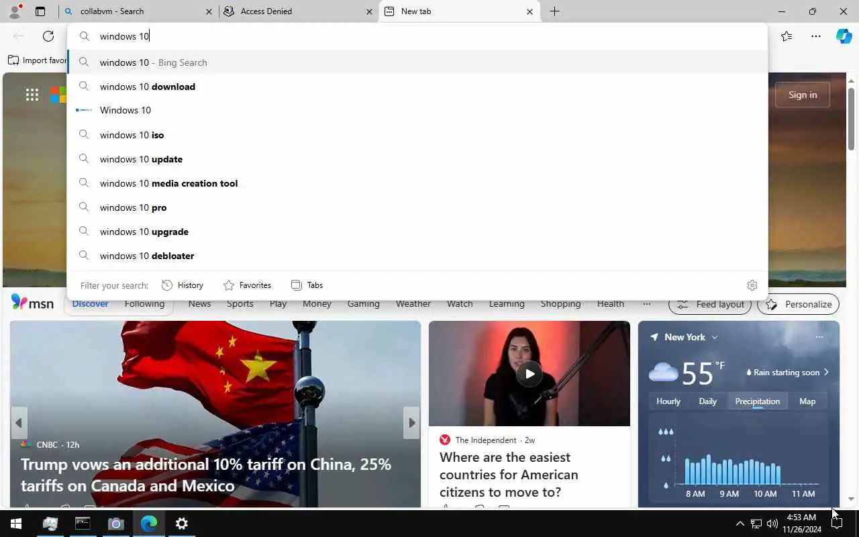Open search settings gear in dropdown
Viewport: 859px width, 537px height.
(x=752, y=285)
